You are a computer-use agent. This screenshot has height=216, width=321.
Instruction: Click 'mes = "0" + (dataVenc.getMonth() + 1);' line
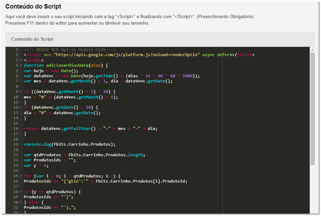click(71, 97)
